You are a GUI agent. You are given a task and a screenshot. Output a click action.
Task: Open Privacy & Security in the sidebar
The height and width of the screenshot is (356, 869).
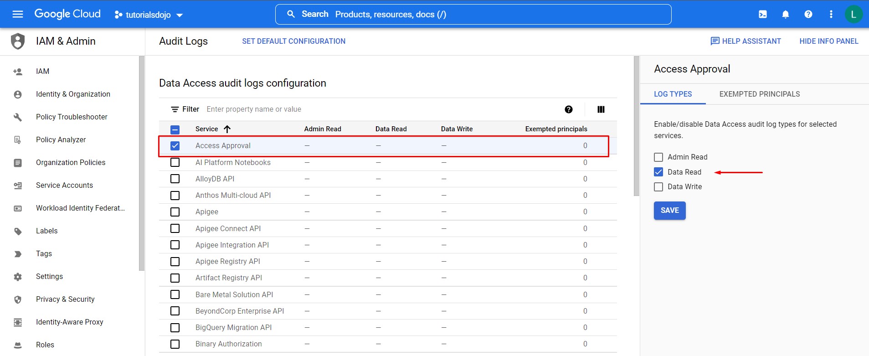point(65,299)
